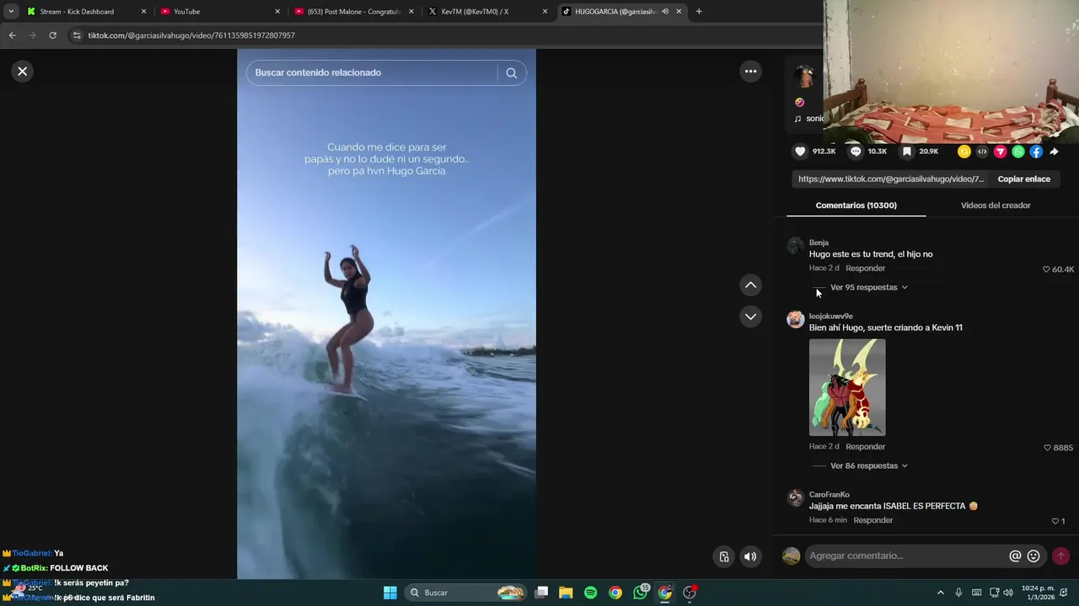This screenshot has height=606, width=1079.
Task: Mute the video with speaker button
Action: coord(750,556)
